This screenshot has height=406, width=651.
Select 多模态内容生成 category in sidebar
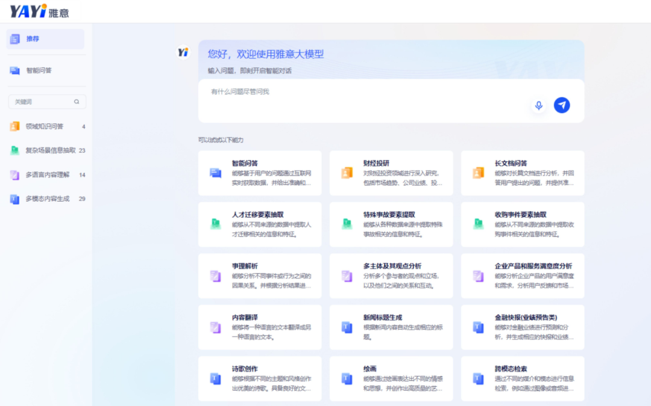[x=48, y=199]
